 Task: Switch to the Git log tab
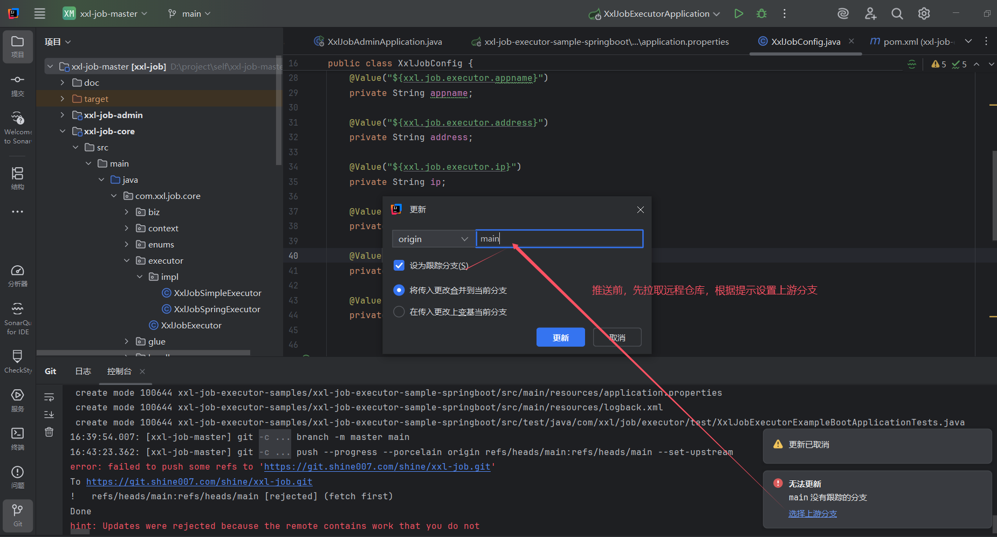(83, 371)
